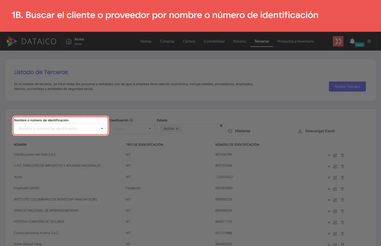Click the Acme company name in header
Screen dimensions: 381x246
click(79, 39)
